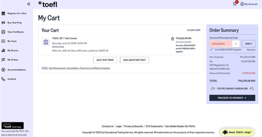Open Accommodations page
This screenshot has width=262, height=137.
(17, 70)
